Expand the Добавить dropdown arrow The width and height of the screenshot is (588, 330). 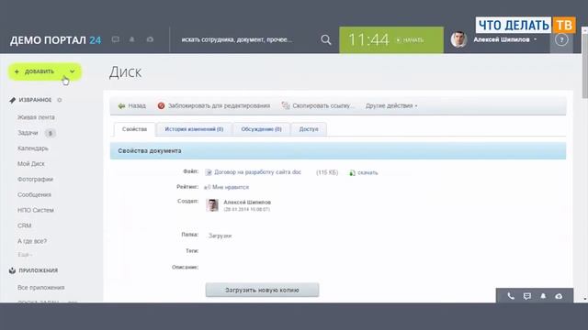click(x=72, y=71)
